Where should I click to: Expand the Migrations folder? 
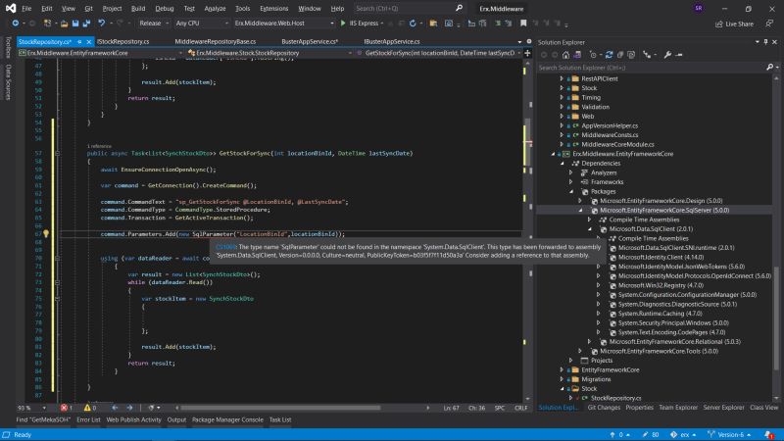(562, 379)
